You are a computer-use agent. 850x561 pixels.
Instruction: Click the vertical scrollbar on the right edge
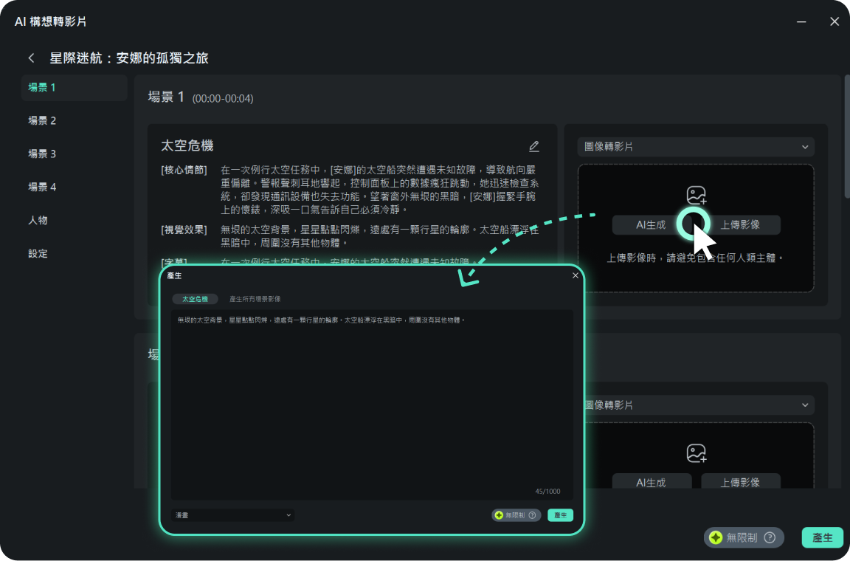tap(846, 137)
